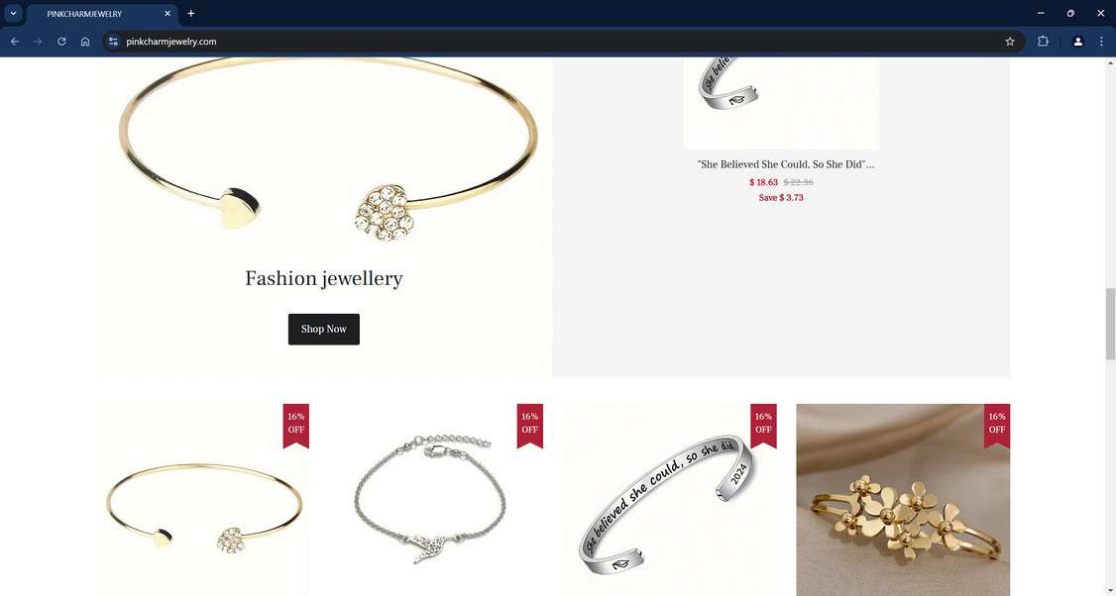1116x596 pixels.
Task: Bookmark this page with star icon
Action: (1009, 42)
